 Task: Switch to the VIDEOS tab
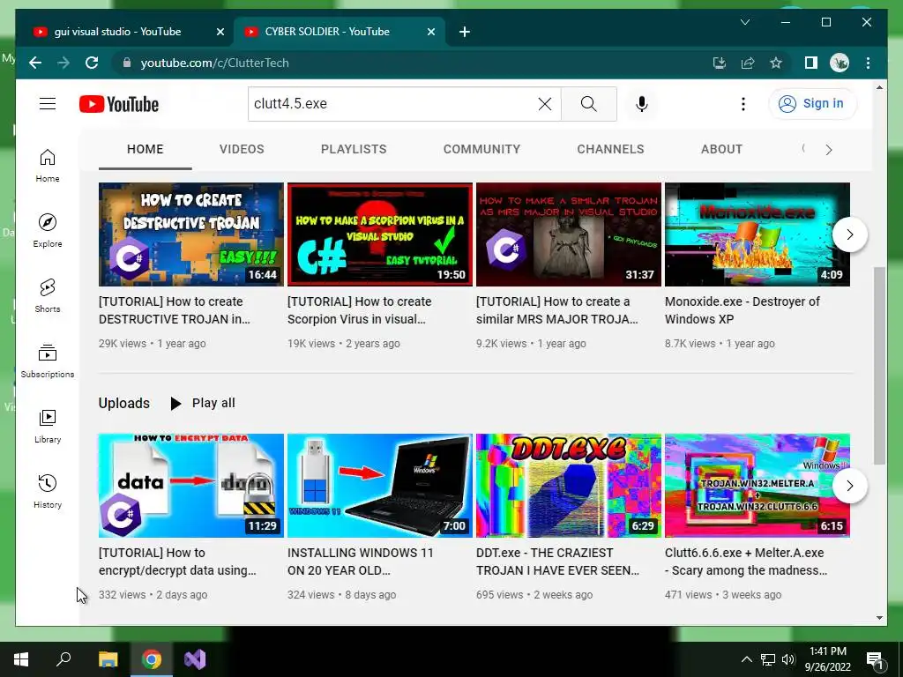(x=242, y=150)
